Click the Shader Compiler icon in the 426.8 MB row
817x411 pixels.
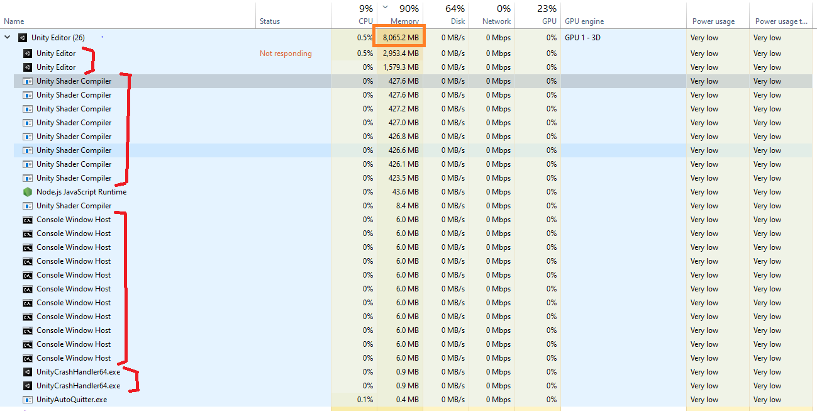pyautogui.click(x=27, y=137)
